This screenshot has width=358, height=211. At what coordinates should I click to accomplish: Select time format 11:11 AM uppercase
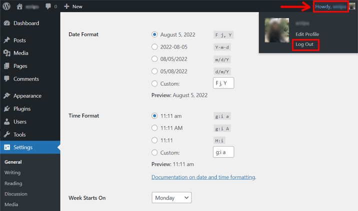coord(154,128)
